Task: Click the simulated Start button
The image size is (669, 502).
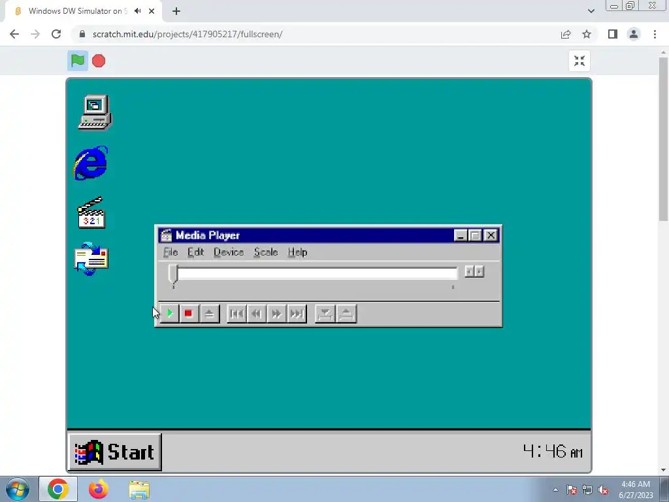Action: (115, 452)
